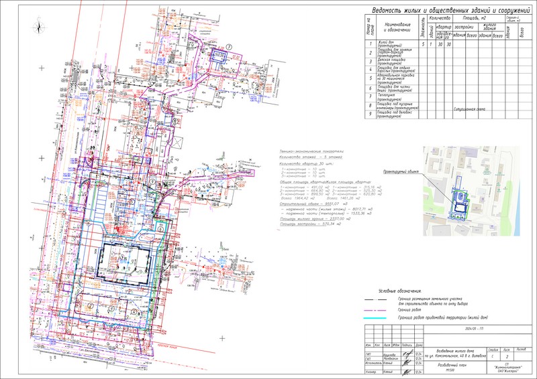Click the 'Подпись' column header in title block
This screenshot has height=379, width=537.
click(407, 345)
